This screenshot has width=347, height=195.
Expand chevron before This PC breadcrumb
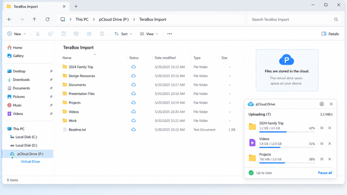click(70, 19)
